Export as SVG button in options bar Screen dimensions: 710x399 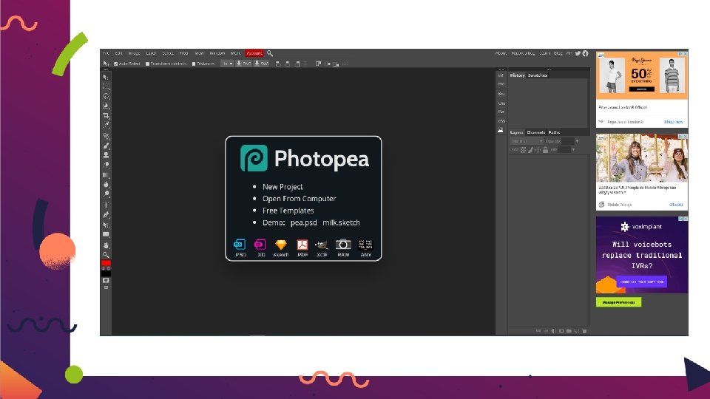261,64
